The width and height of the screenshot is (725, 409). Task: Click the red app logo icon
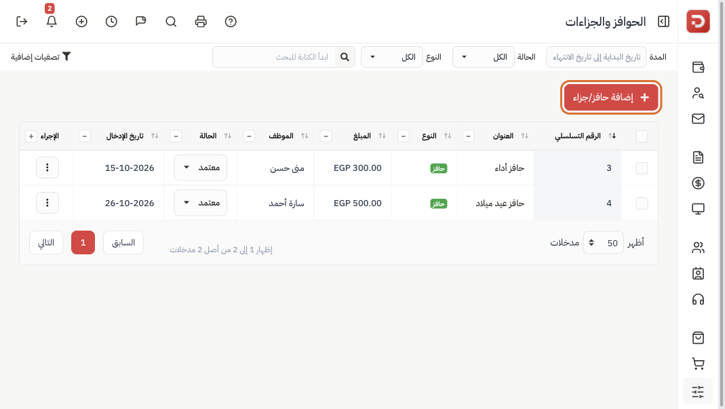pos(698,21)
